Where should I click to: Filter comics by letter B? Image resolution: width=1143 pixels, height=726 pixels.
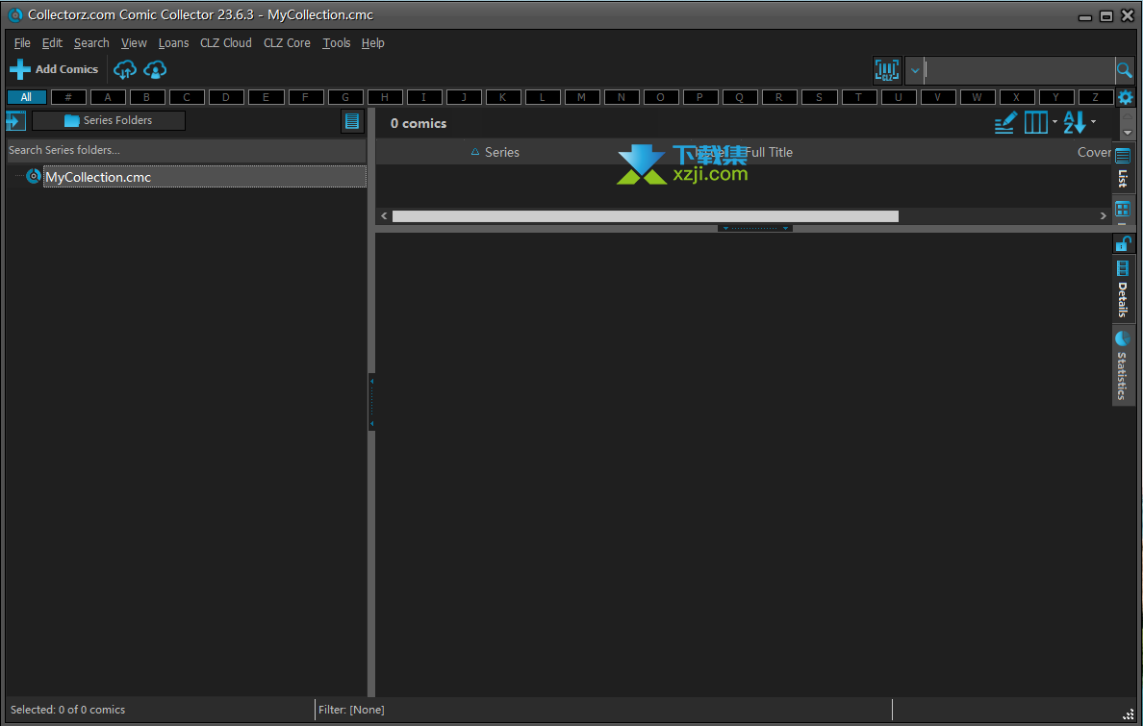(x=146, y=97)
